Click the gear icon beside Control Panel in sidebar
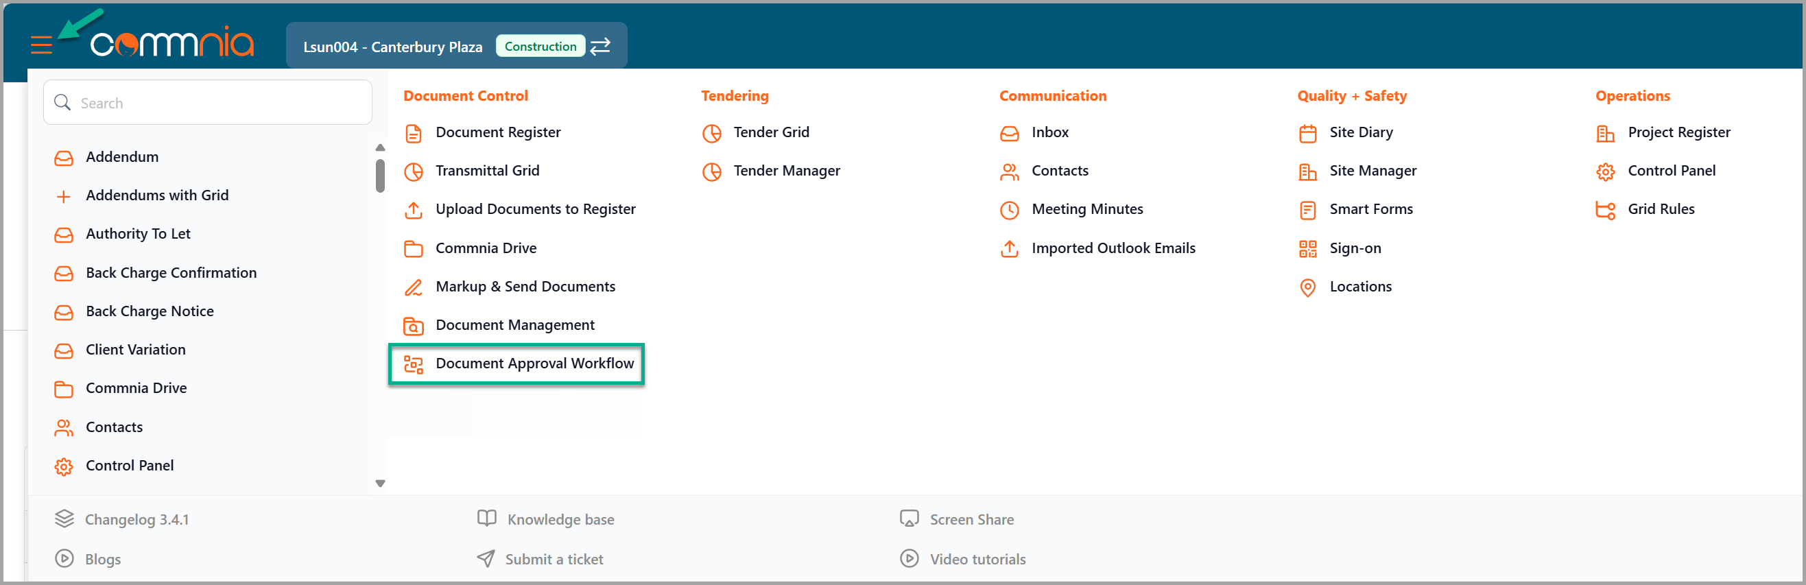This screenshot has height=585, width=1806. click(64, 466)
